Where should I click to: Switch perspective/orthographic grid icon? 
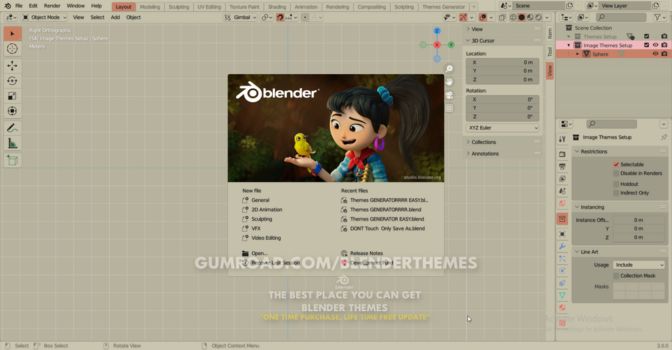[449, 108]
